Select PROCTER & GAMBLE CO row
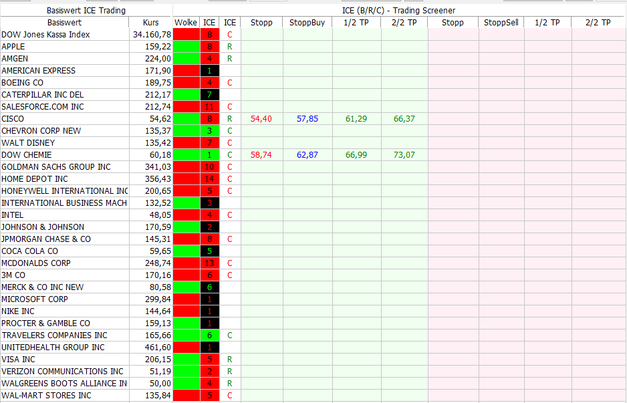Viewport: 627px width, 403px height. pos(45,323)
